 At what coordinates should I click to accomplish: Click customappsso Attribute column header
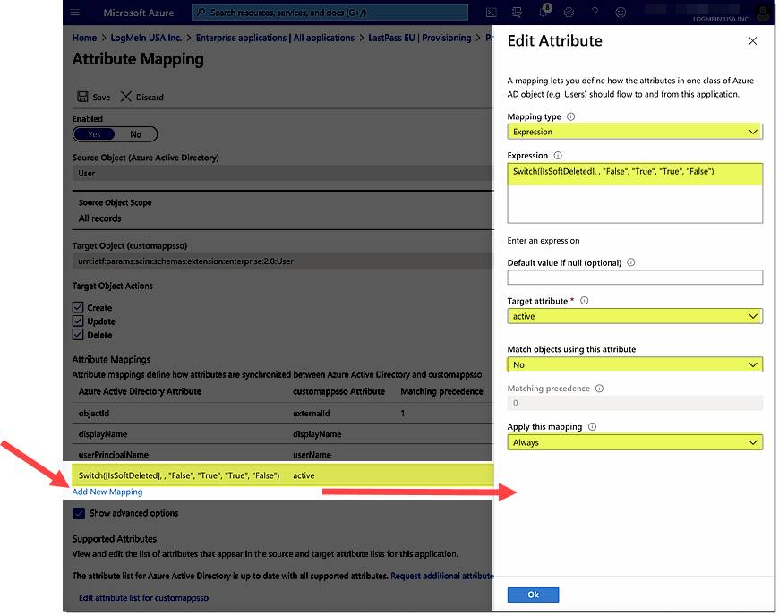click(x=338, y=391)
